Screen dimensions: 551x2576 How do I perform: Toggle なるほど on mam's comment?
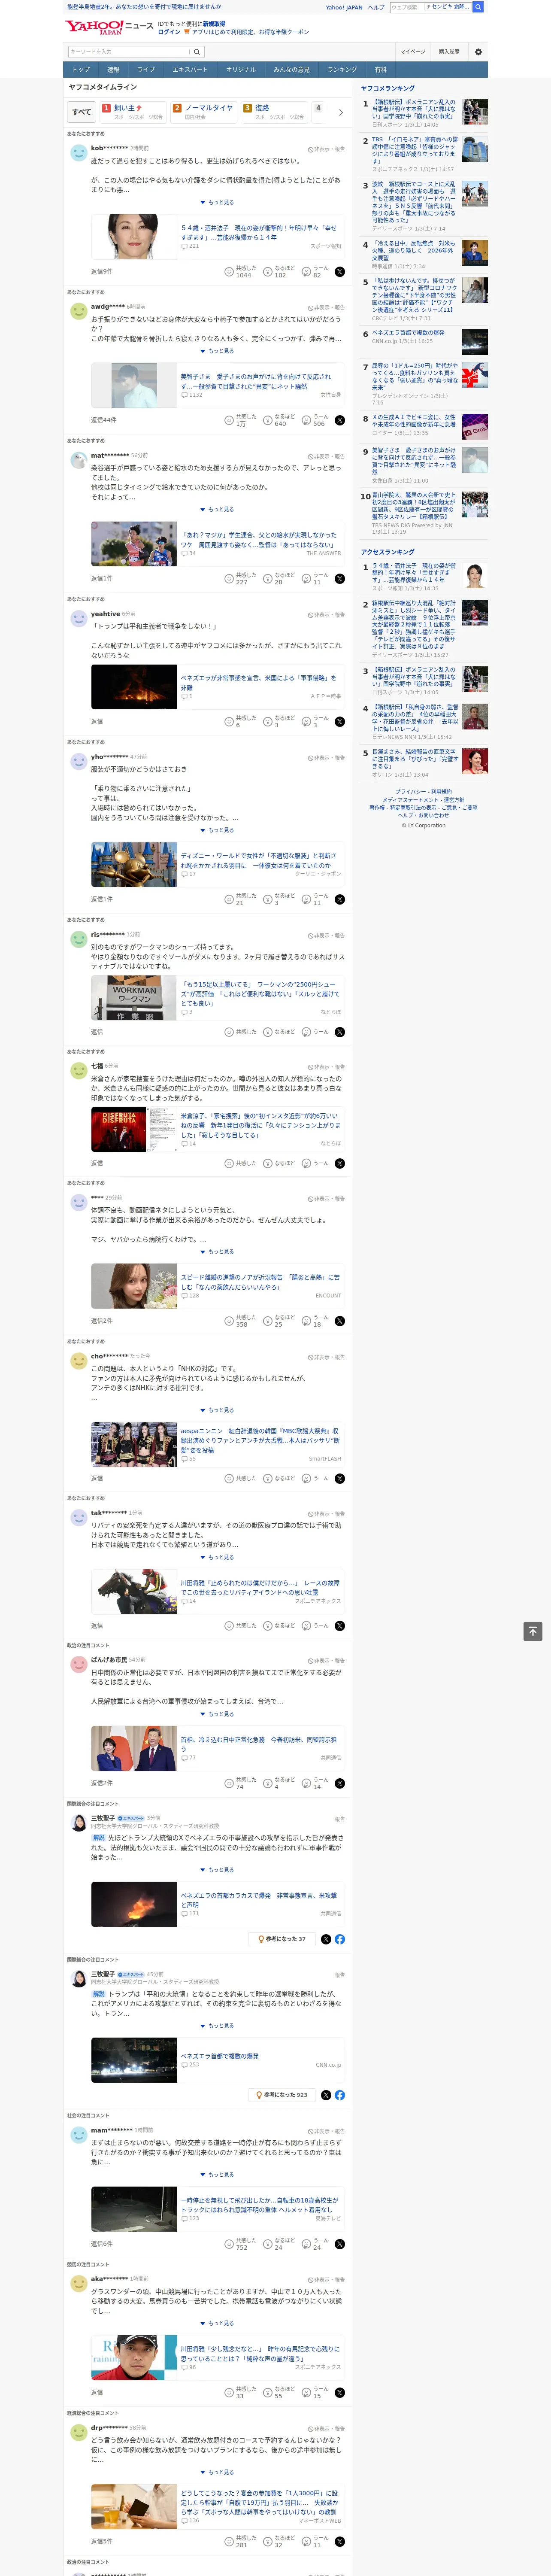(x=280, y=2244)
